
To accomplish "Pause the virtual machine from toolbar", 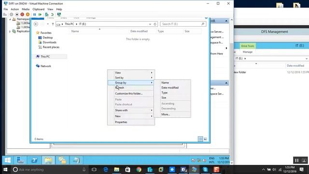I will (x=34, y=14).
